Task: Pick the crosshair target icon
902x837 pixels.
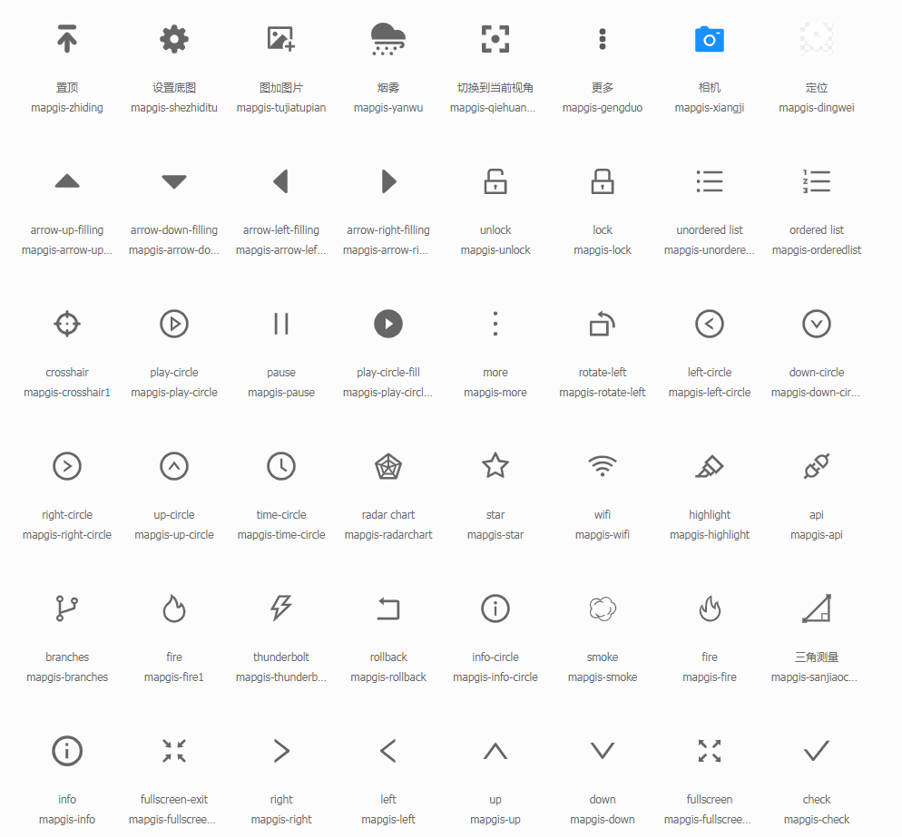Action: (x=67, y=324)
